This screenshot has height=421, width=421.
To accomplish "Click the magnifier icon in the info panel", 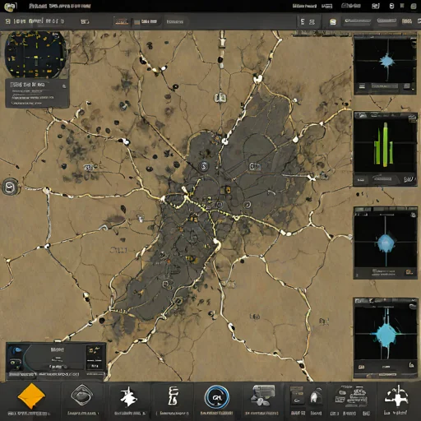I will pyautogui.click(x=64, y=86).
